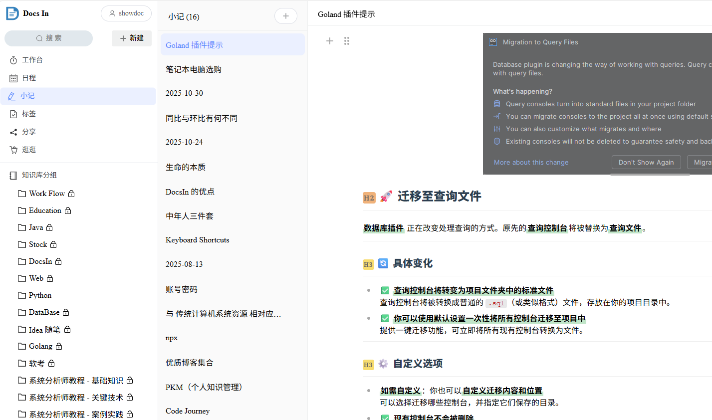Click the six-dot drag handle icon
This screenshot has height=420, width=712.
point(347,41)
